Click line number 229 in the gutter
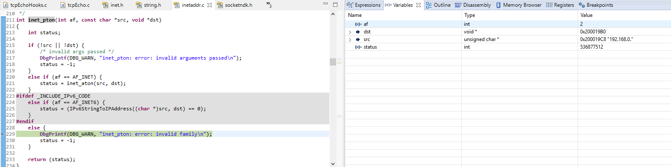 click(10, 134)
